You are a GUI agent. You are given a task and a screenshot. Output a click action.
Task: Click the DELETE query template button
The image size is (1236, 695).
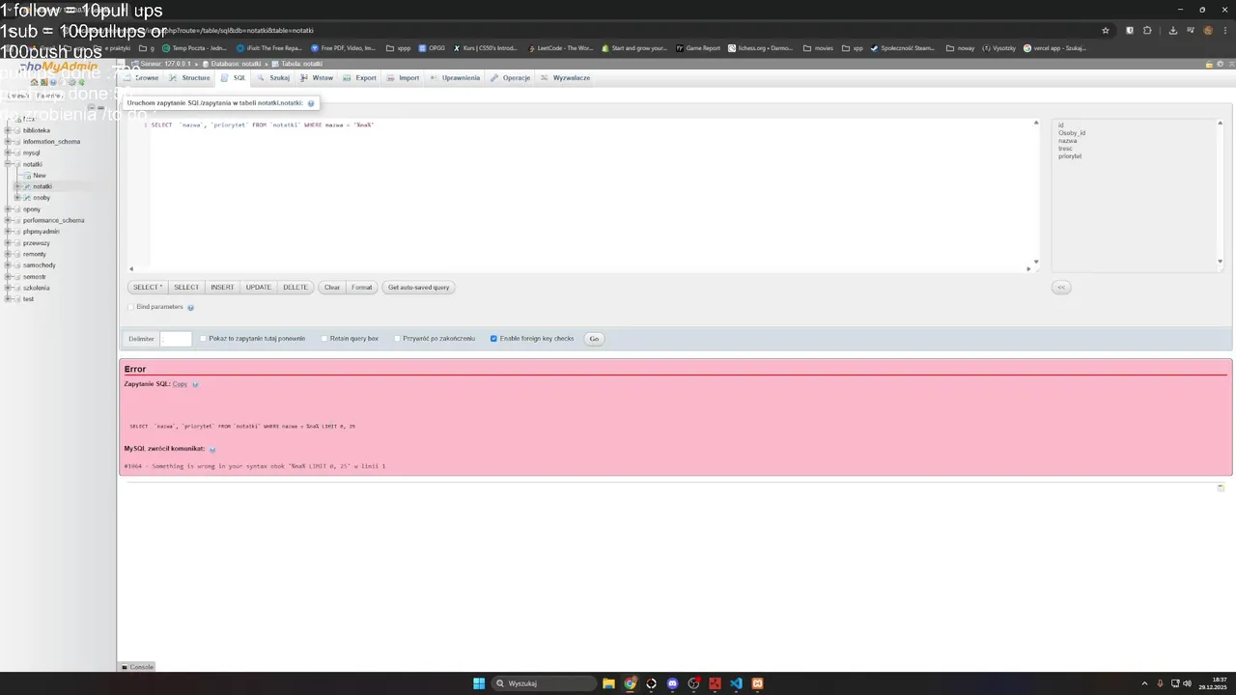(x=295, y=287)
